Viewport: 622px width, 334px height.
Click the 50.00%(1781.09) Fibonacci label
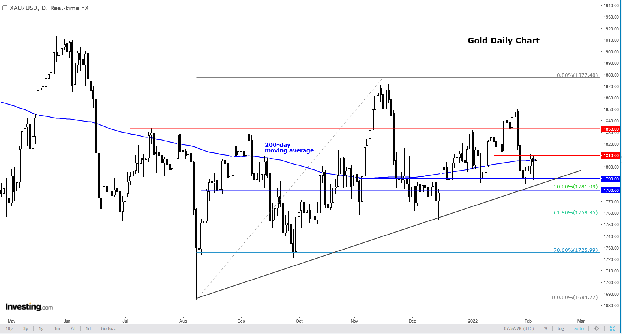[x=576, y=186]
